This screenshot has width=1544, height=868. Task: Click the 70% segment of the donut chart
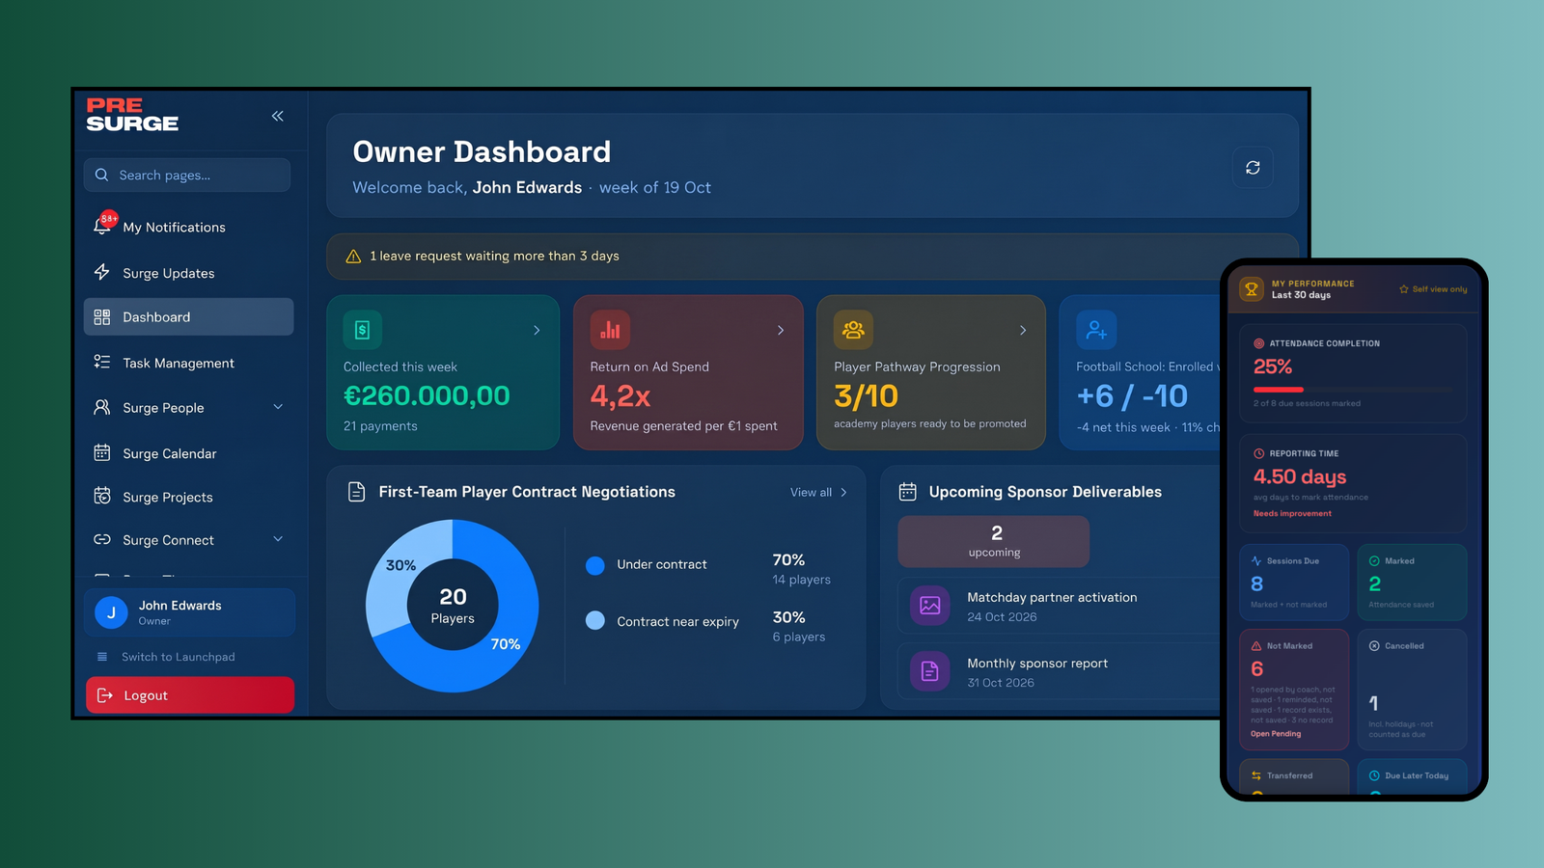pos(505,644)
